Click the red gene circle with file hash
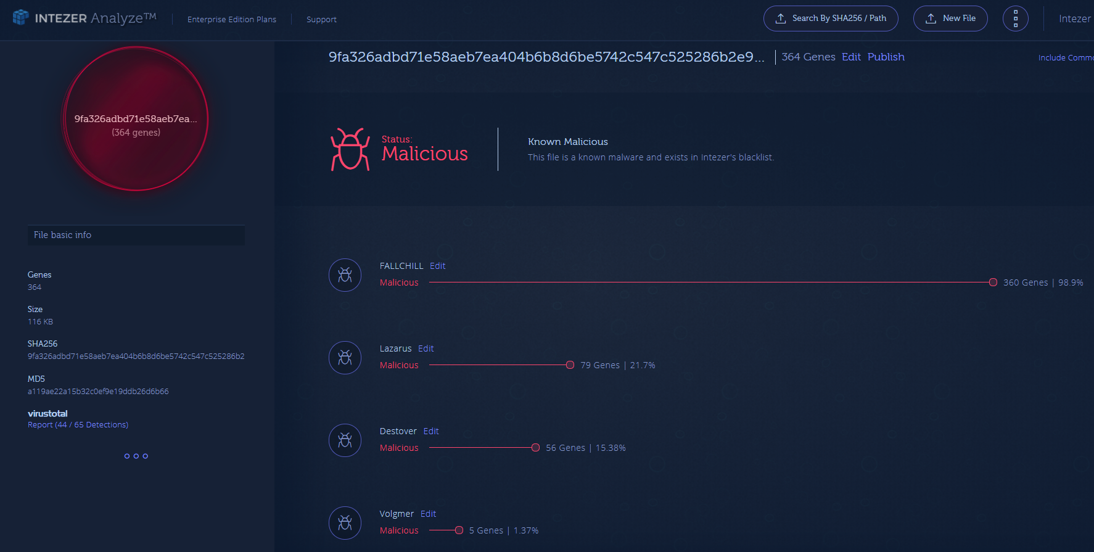The width and height of the screenshot is (1094, 552). tap(136, 119)
